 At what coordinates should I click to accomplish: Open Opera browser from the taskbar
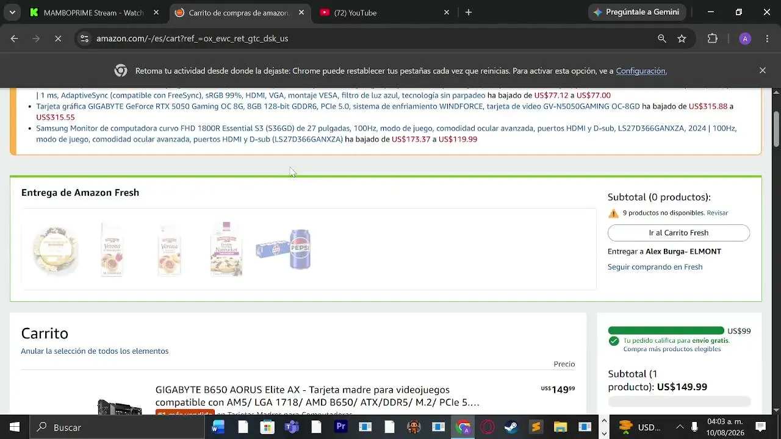coord(488,427)
